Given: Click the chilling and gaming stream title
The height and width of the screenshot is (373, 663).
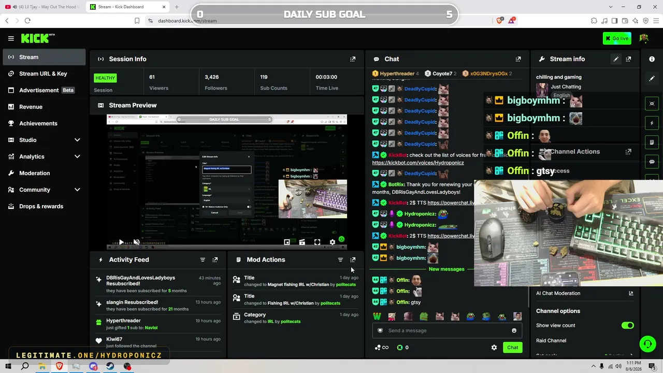Looking at the screenshot, I should click(x=559, y=77).
